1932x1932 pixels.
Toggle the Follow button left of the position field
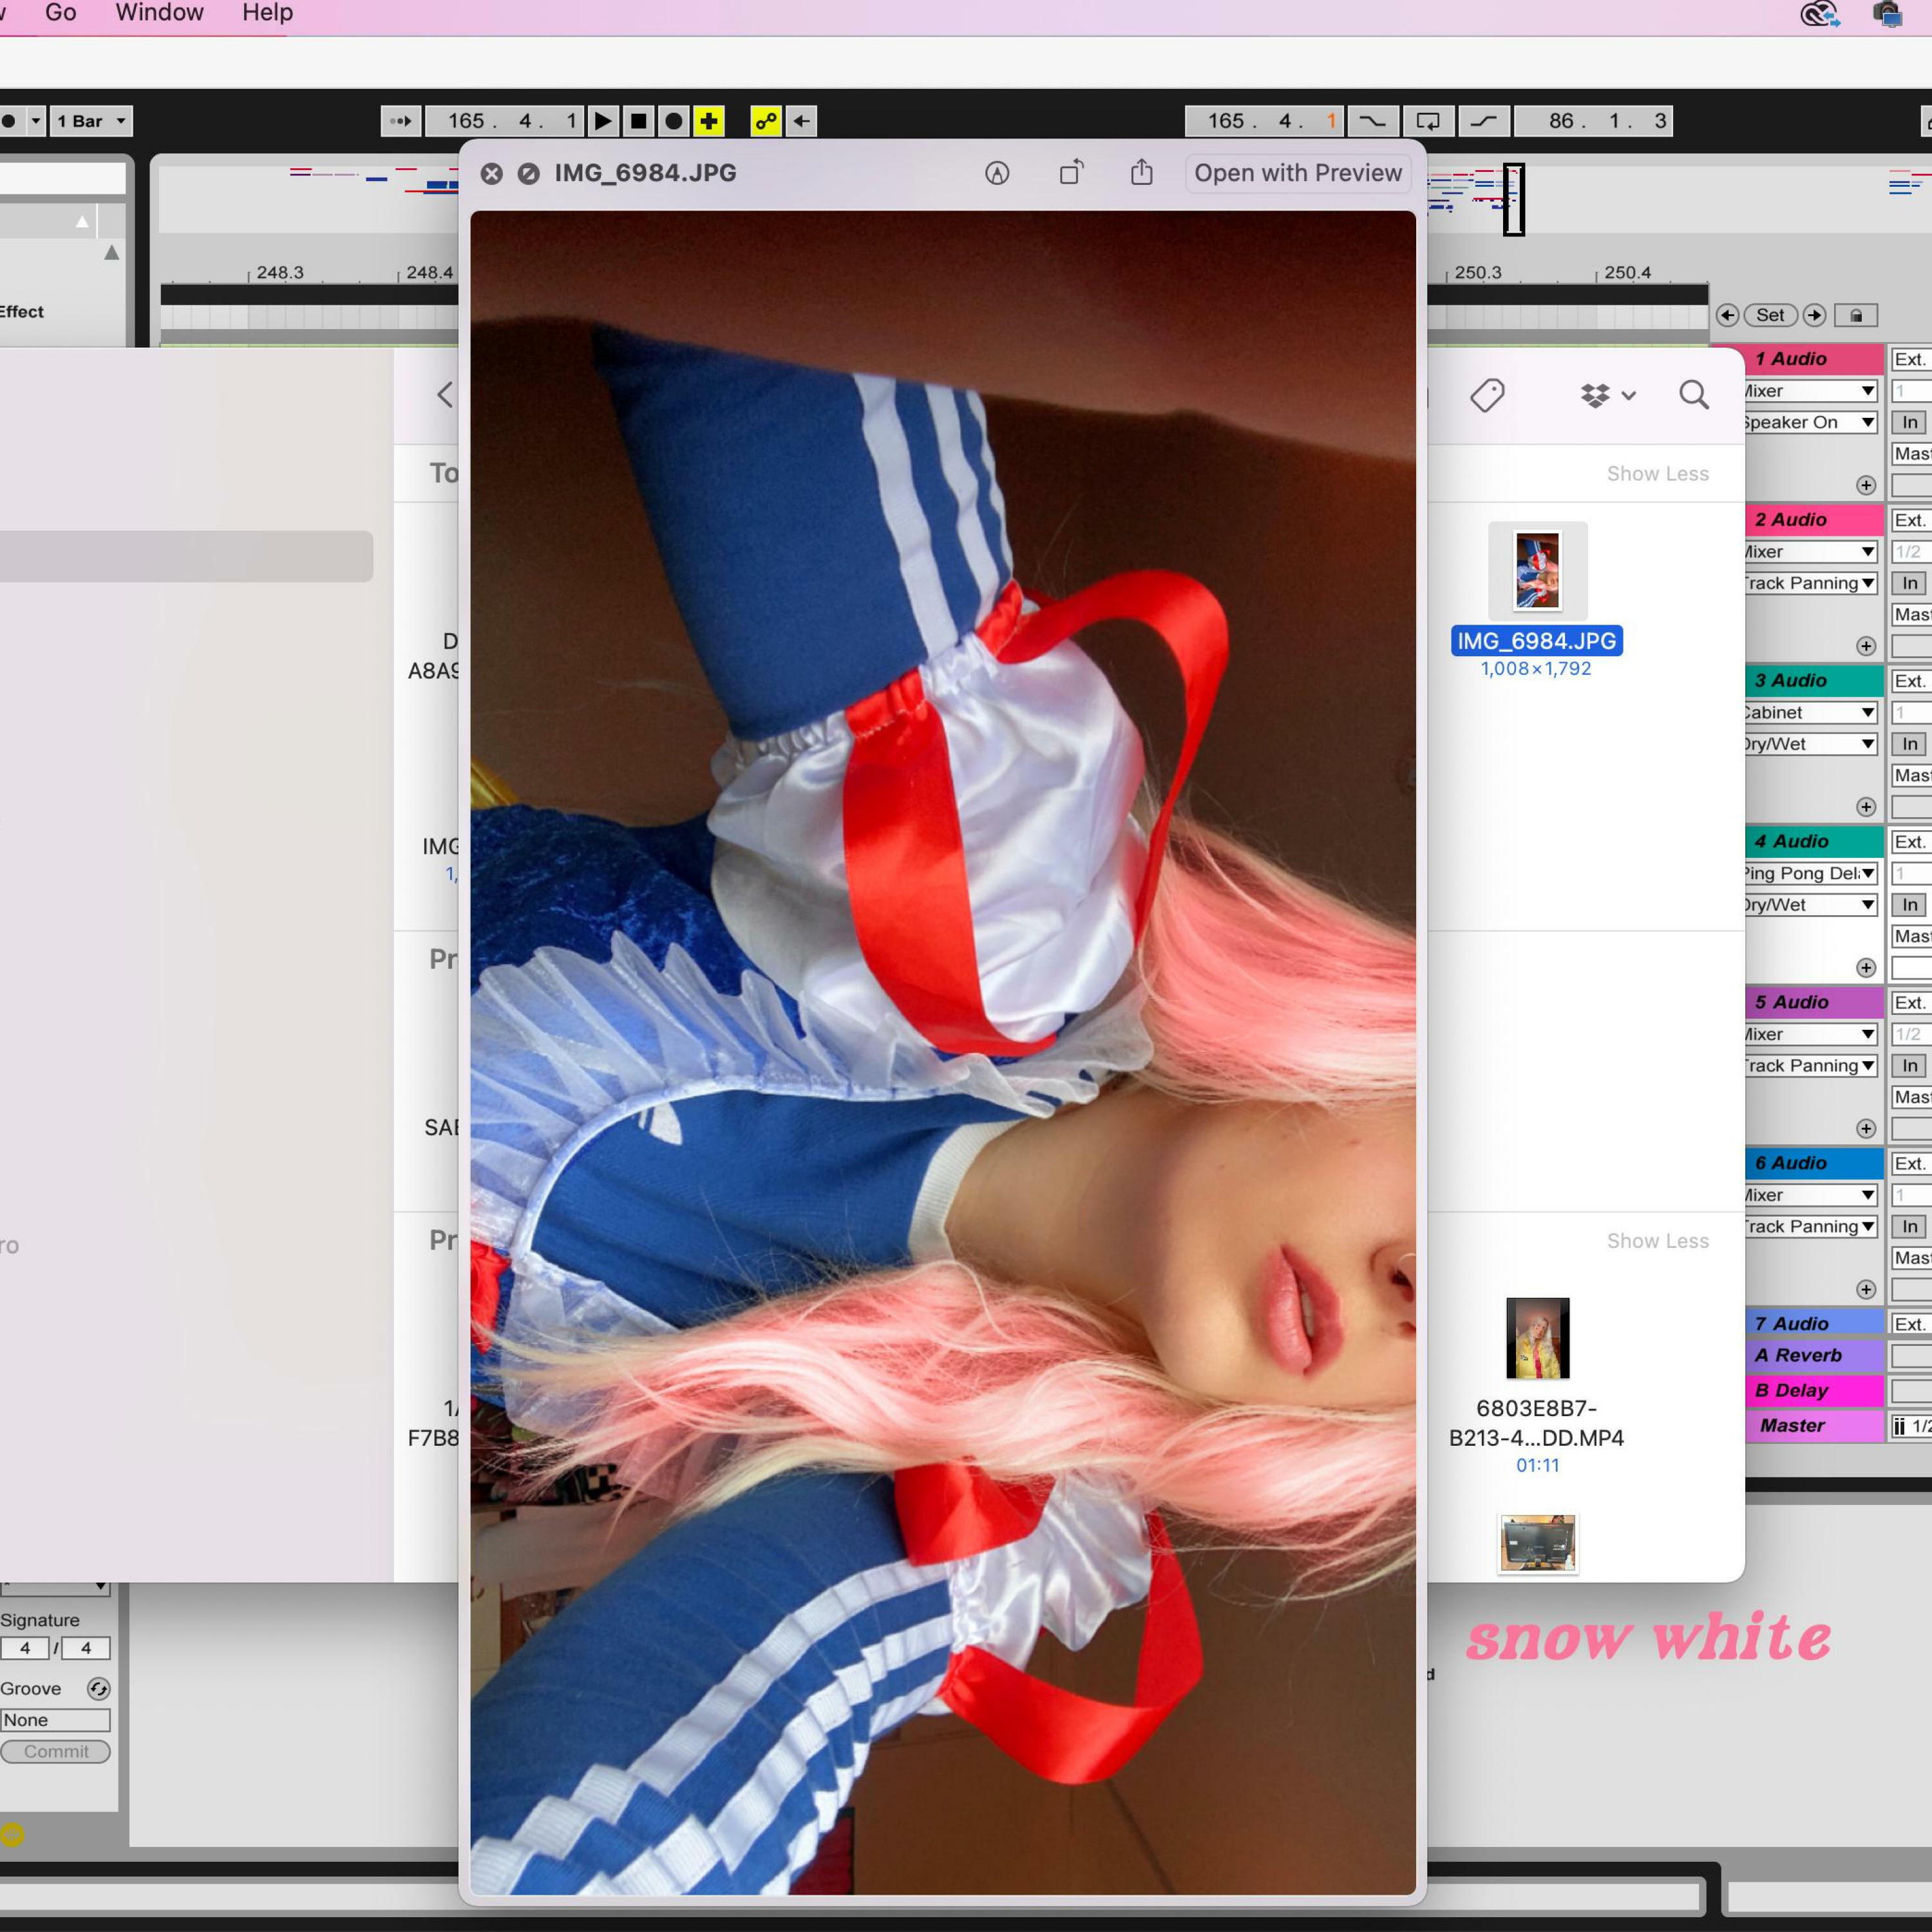pyautogui.click(x=400, y=121)
